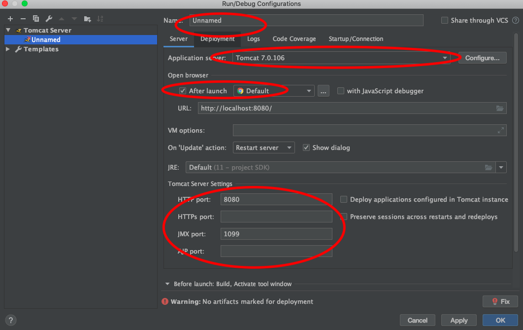Remove configuration with minus icon
This screenshot has width=523, height=330.
pyautogui.click(x=23, y=19)
